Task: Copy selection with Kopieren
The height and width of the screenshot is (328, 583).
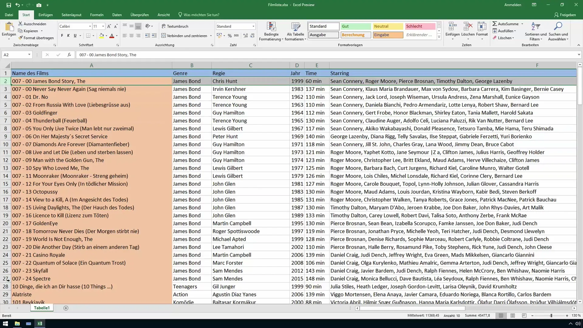Action: [28, 31]
